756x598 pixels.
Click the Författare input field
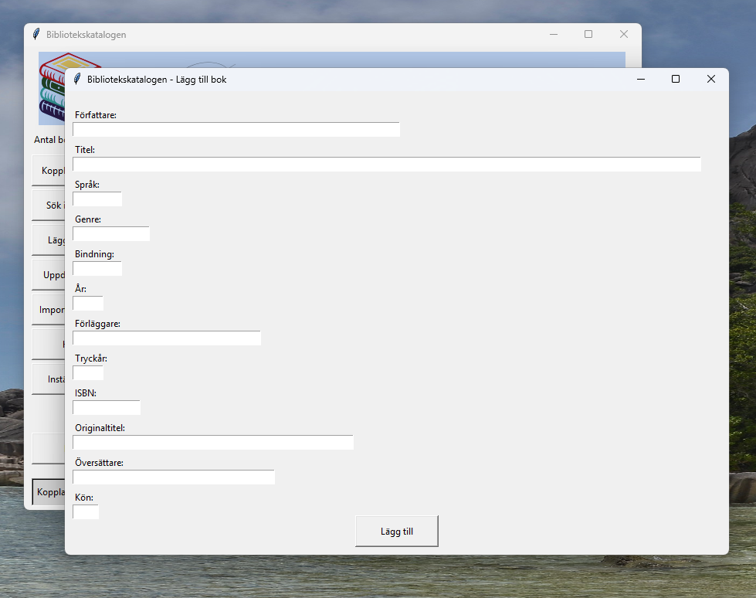(236, 129)
